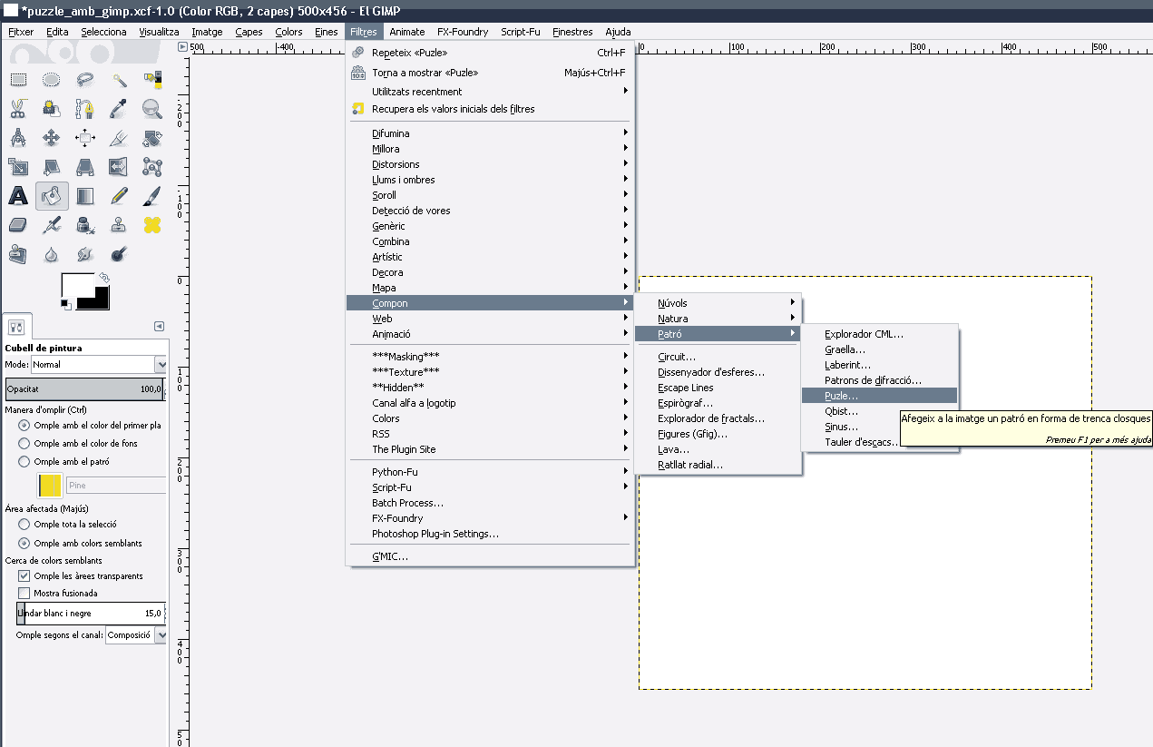This screenshot has width=1153, height=747.
Task: Click the Opacitat slider
Action: tap(84, 389)
